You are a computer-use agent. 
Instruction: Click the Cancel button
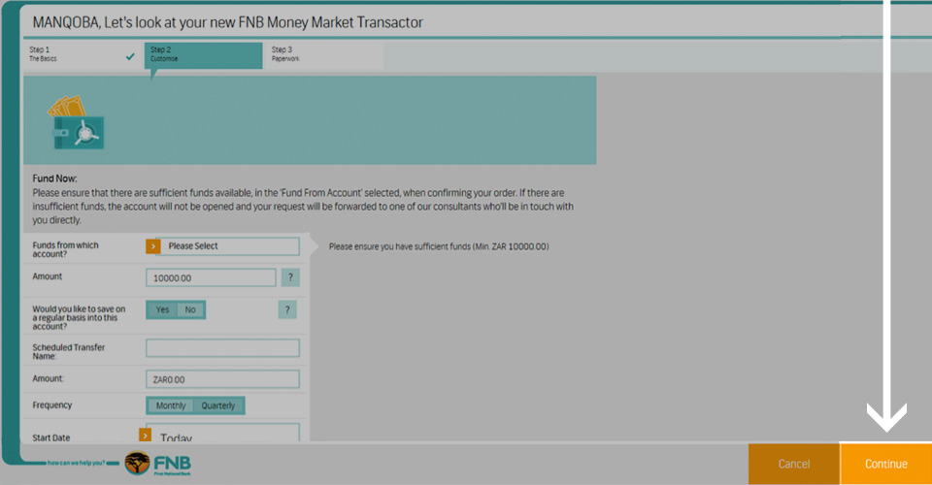point(794,464)
